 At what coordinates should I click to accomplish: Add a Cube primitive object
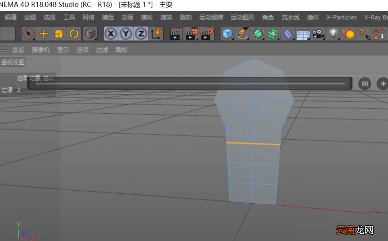pos(227,34)
